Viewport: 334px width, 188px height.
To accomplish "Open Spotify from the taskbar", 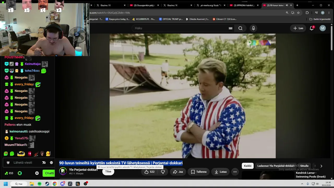I will (x=39, y=184).
